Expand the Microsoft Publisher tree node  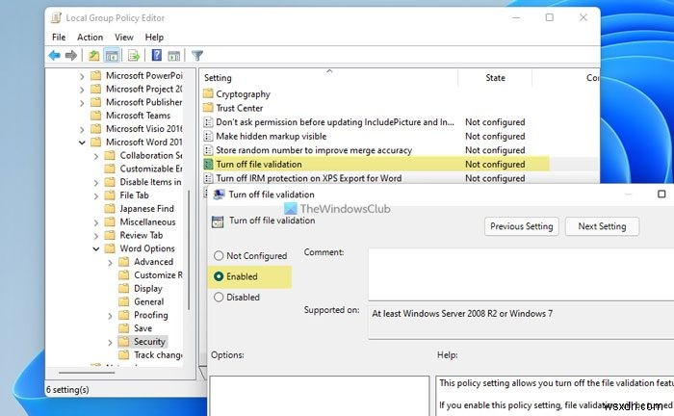click(82, 103)
